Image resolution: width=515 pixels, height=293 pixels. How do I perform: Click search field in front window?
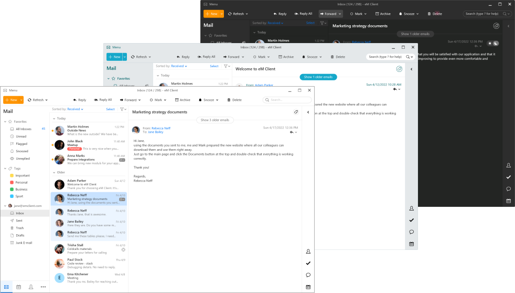click(x=287, y=100)
